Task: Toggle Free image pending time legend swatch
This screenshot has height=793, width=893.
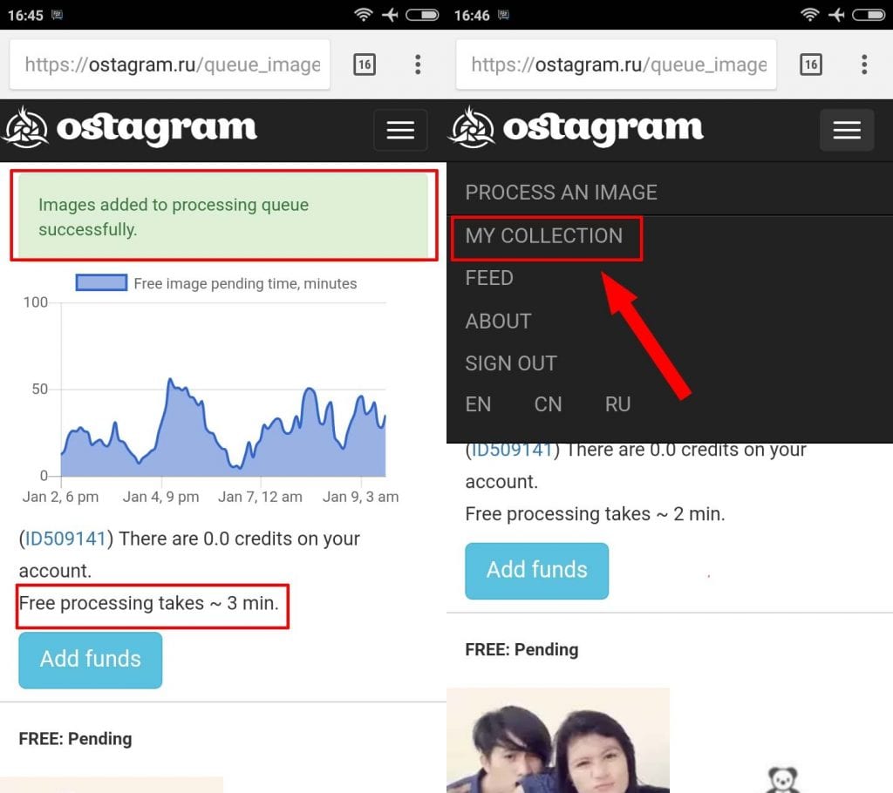Action: (101, 282)
